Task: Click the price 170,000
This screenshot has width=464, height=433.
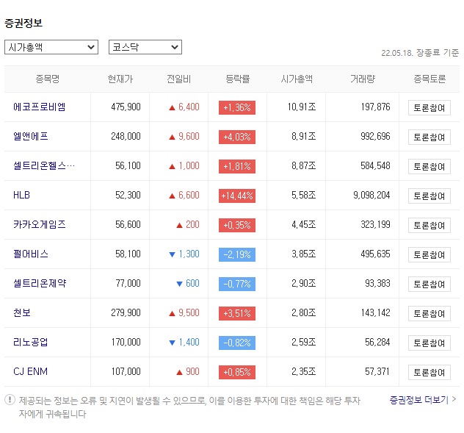Action: click(126, 342)
